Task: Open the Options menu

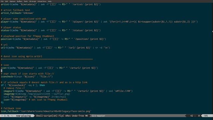Action: pos(13,1)
